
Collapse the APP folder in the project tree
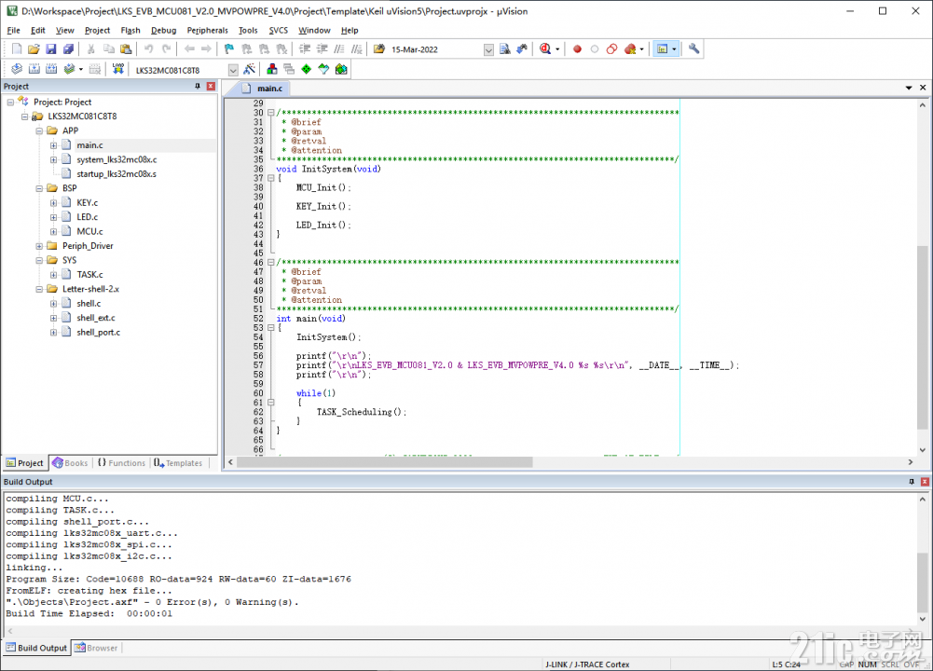pyautogui.click(x=39, y=130)
